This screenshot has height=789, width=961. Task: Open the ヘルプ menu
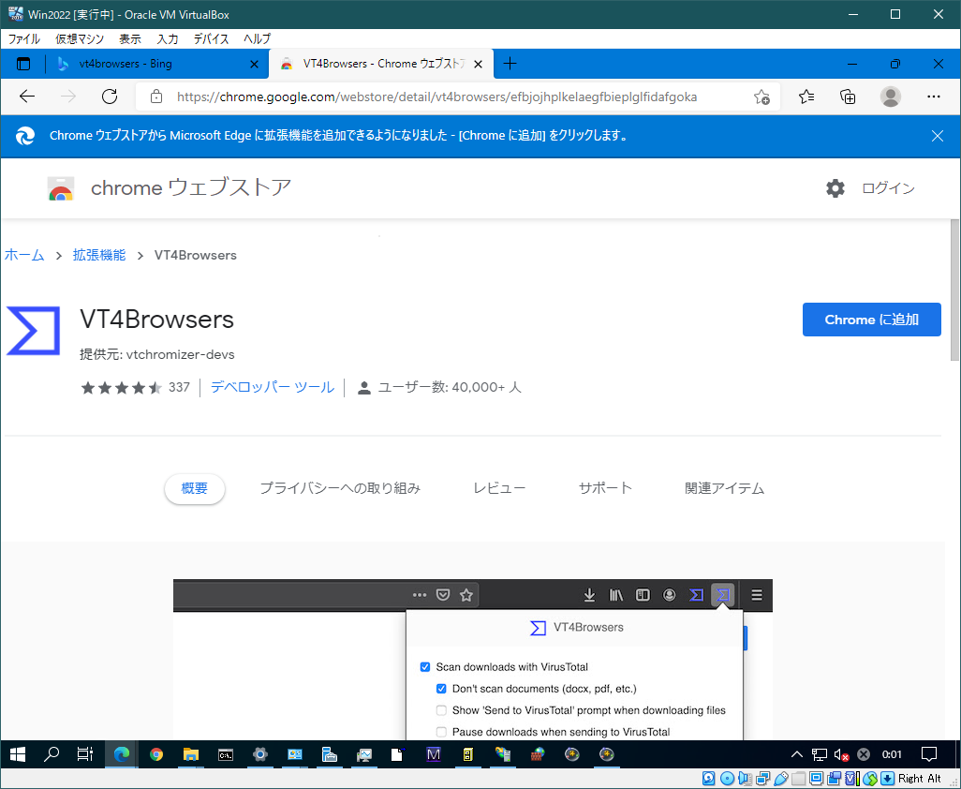(257, 39)
